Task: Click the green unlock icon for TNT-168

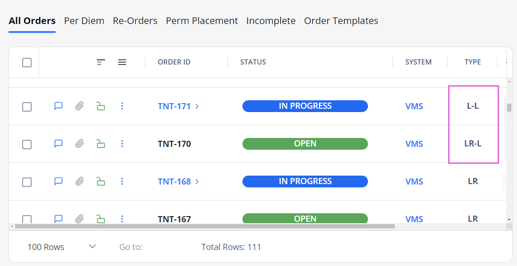Action: tap(100, 181)
